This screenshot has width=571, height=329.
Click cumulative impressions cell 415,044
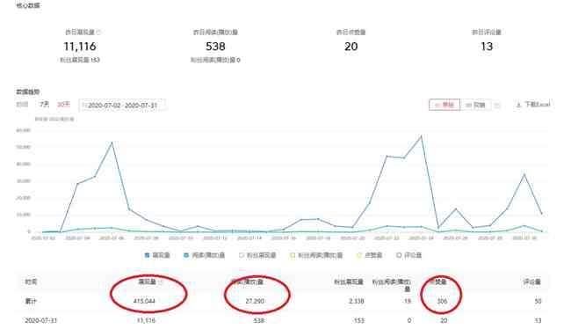(144, 301)
